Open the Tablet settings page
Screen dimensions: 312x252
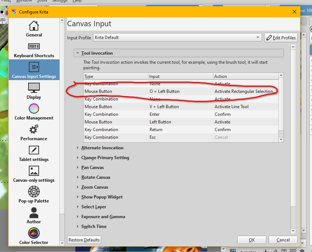click(34, 154)
